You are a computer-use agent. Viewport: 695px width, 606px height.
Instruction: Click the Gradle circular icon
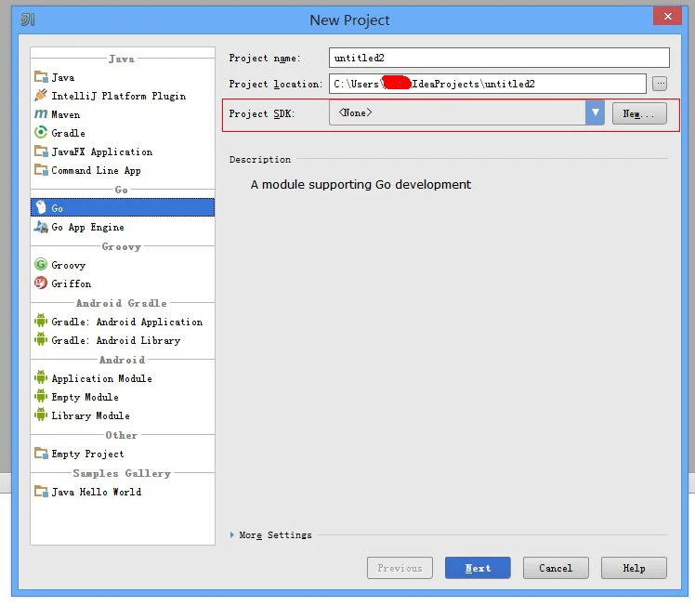[41, 132]
